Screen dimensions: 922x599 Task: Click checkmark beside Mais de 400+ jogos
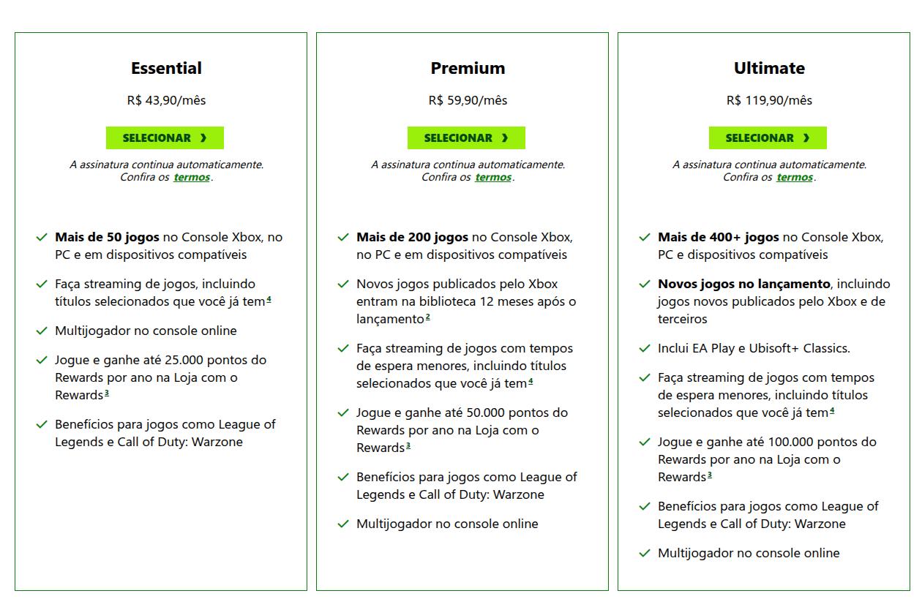[645, 237]
